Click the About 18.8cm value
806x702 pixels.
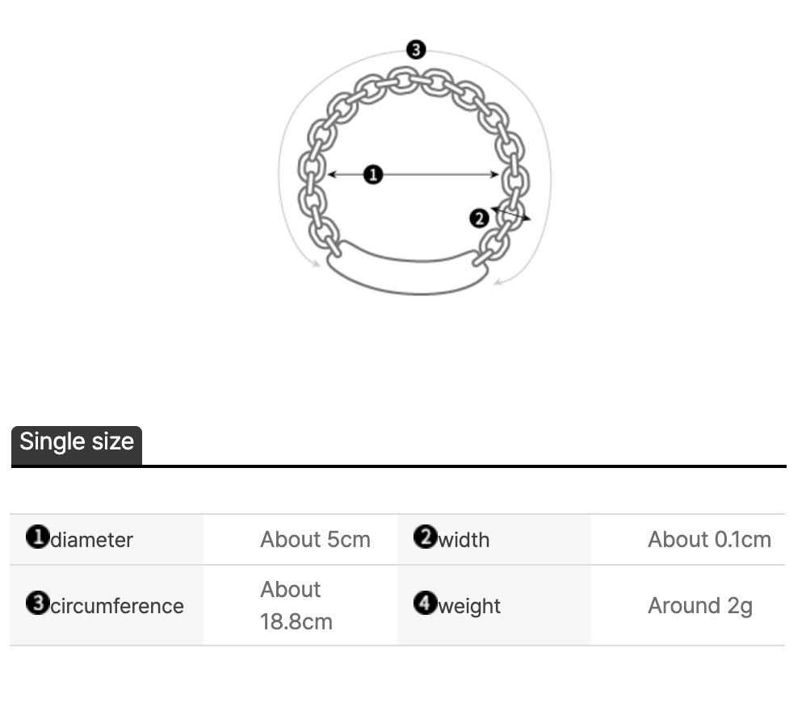click(x=296, y=605)
